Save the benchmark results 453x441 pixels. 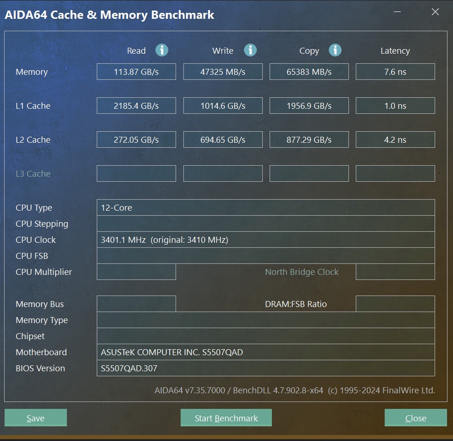[x=36, y=418]
